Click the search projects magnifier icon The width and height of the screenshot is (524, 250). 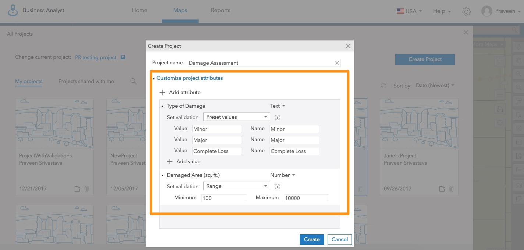tap(134, 81)
